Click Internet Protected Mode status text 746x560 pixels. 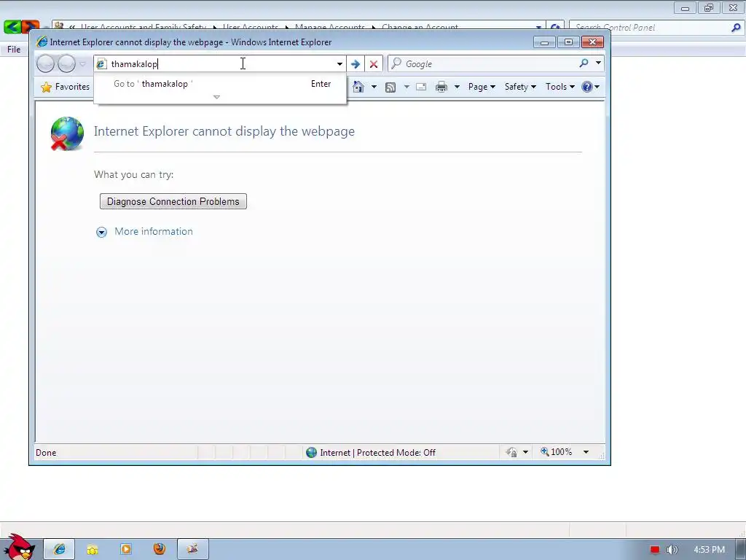point(378,452)
